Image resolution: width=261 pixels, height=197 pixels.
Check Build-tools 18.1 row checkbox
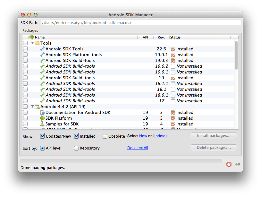tap(25, 89)
